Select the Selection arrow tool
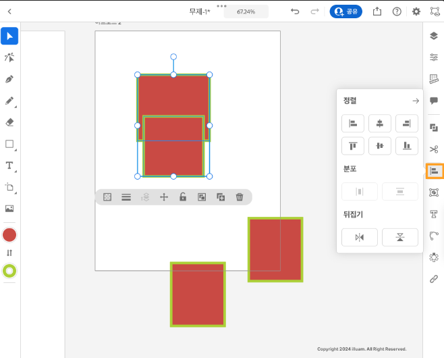The width and height of the screenshot is (444, 358). [9, 36]
